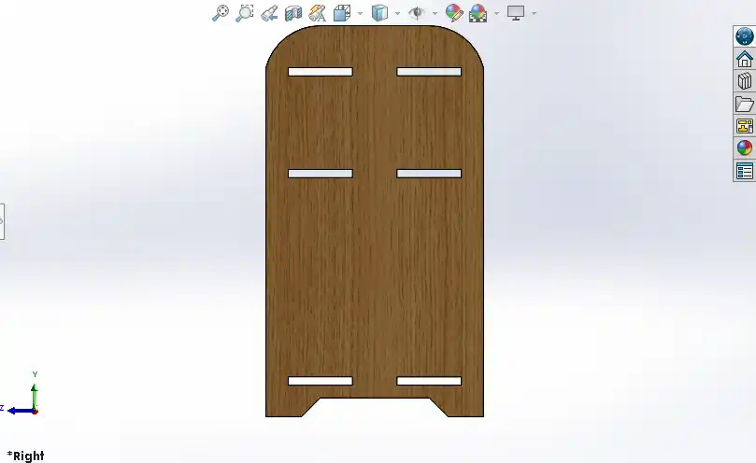Click the Display Style icon
The height and width of the screenshot is (463, 756).
coord(380,13)
